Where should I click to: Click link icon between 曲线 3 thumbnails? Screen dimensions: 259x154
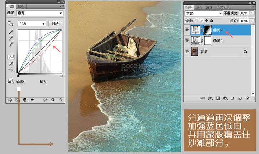pos(202,30)
